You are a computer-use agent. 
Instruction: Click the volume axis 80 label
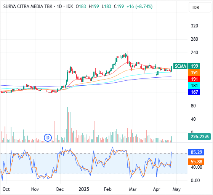(193, 106)
